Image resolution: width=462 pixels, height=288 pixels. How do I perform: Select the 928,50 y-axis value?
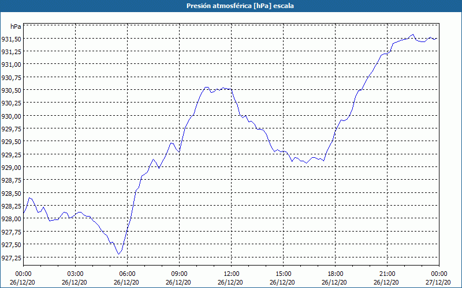(x=11, y=193)
